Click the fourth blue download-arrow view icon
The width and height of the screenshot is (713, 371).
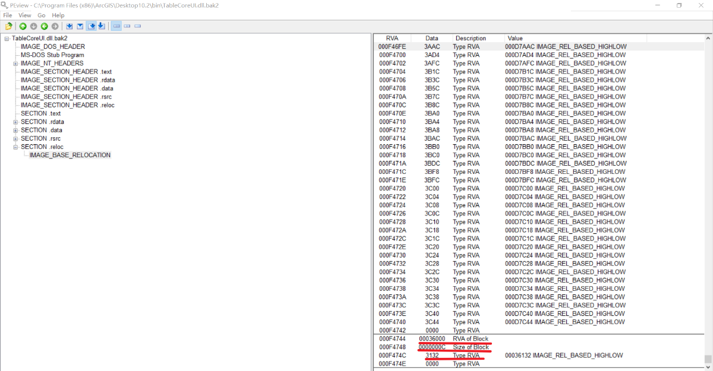click(x=102, y=26)
